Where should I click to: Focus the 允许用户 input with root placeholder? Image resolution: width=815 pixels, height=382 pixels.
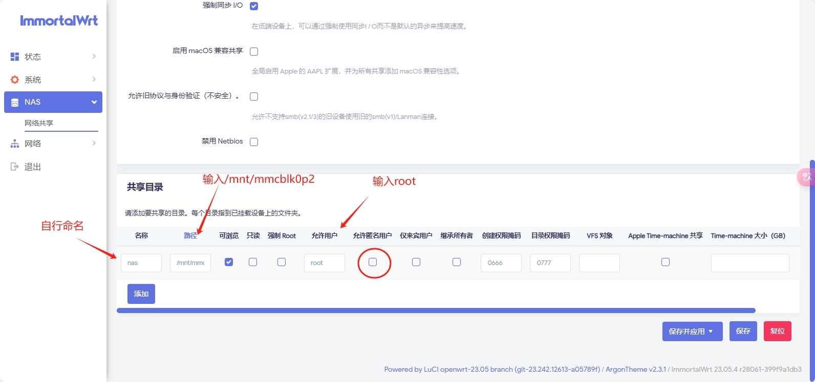pos(325,263)
